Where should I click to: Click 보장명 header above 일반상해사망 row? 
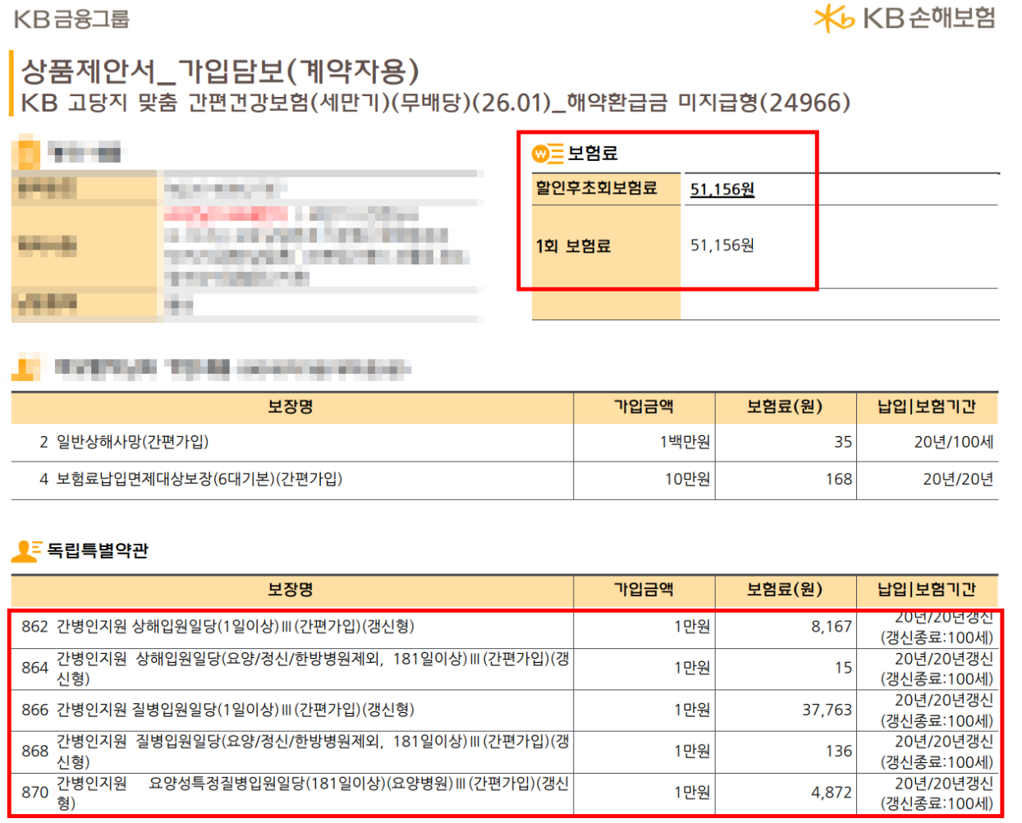click(x=291, y=407)
